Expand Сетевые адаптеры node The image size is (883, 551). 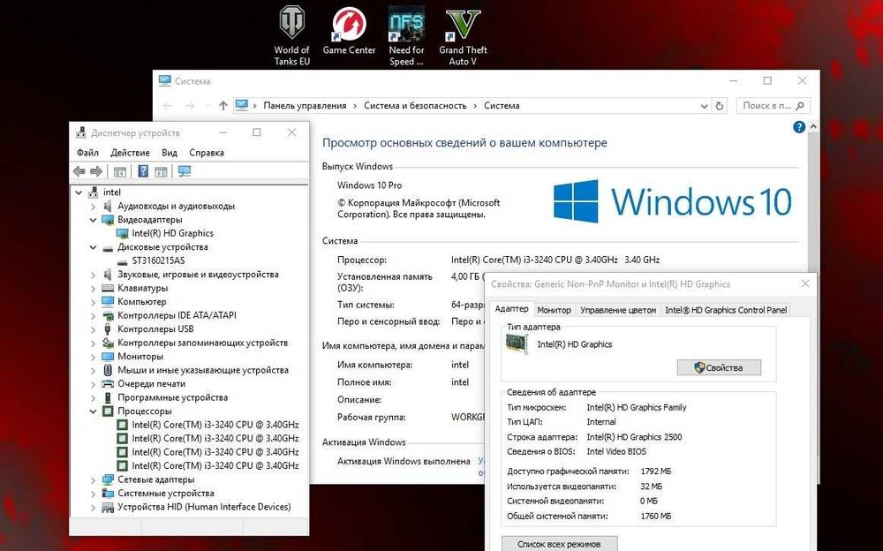point(93,479)
